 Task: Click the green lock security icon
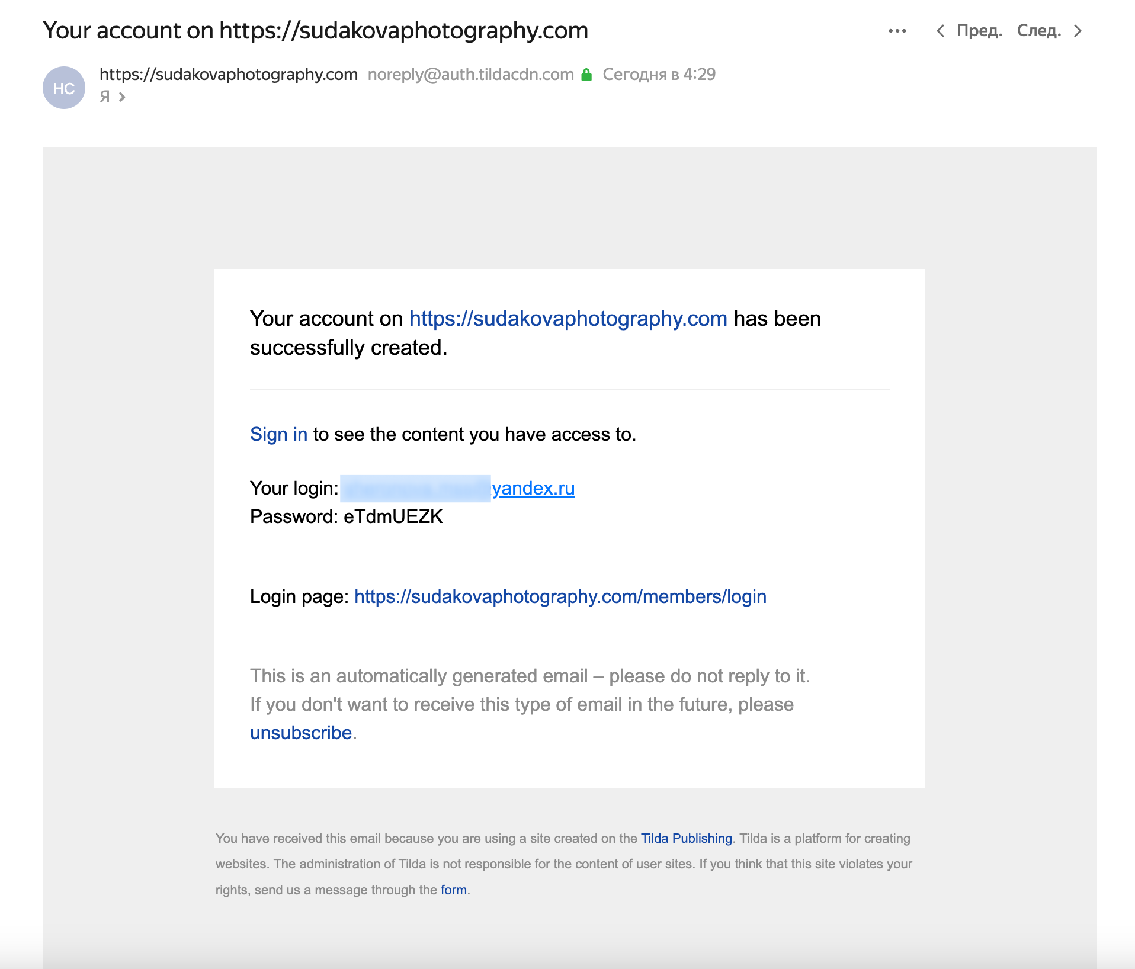coord(586,75)
